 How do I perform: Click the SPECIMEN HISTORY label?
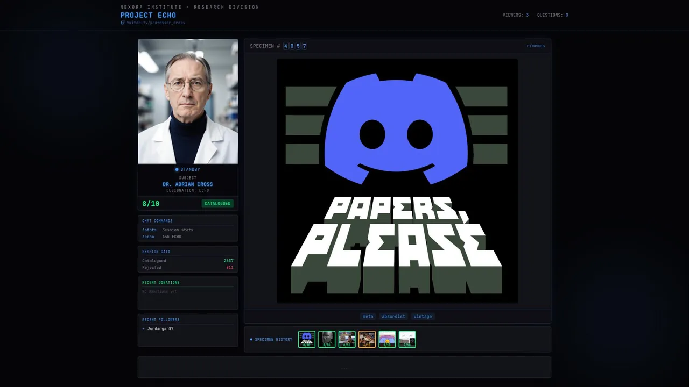(273, 340)
